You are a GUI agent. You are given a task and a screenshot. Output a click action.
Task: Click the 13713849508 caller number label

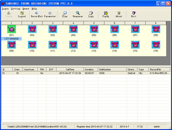[11, 39]
